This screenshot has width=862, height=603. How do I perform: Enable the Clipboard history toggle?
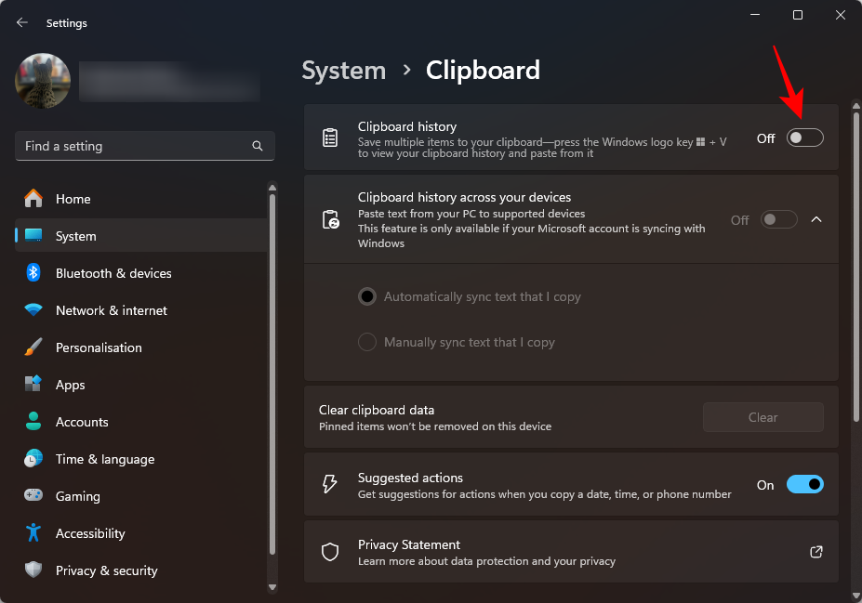click(x=804, y=138)
